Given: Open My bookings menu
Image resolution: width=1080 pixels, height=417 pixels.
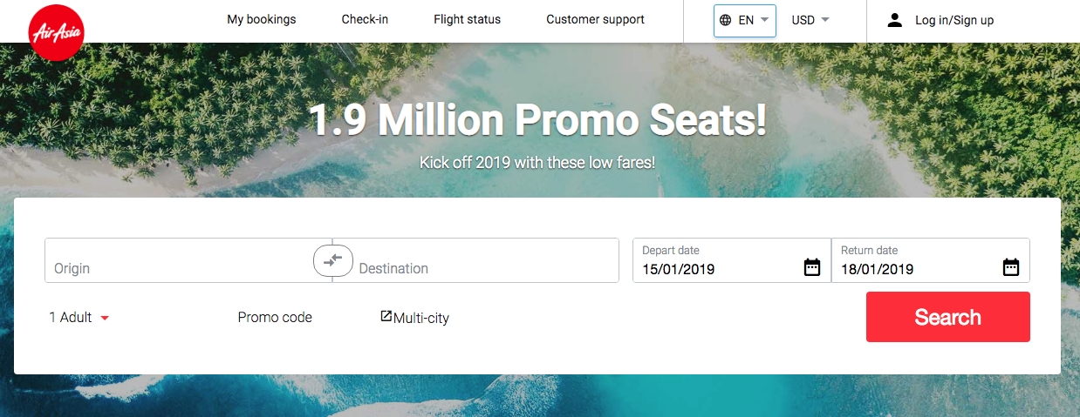Looking at the screenshot, I should click(x=262, y=20).
